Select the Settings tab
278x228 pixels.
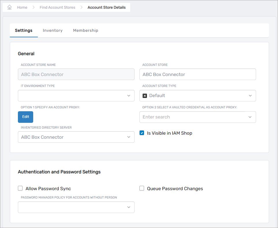tap(24, 30)
